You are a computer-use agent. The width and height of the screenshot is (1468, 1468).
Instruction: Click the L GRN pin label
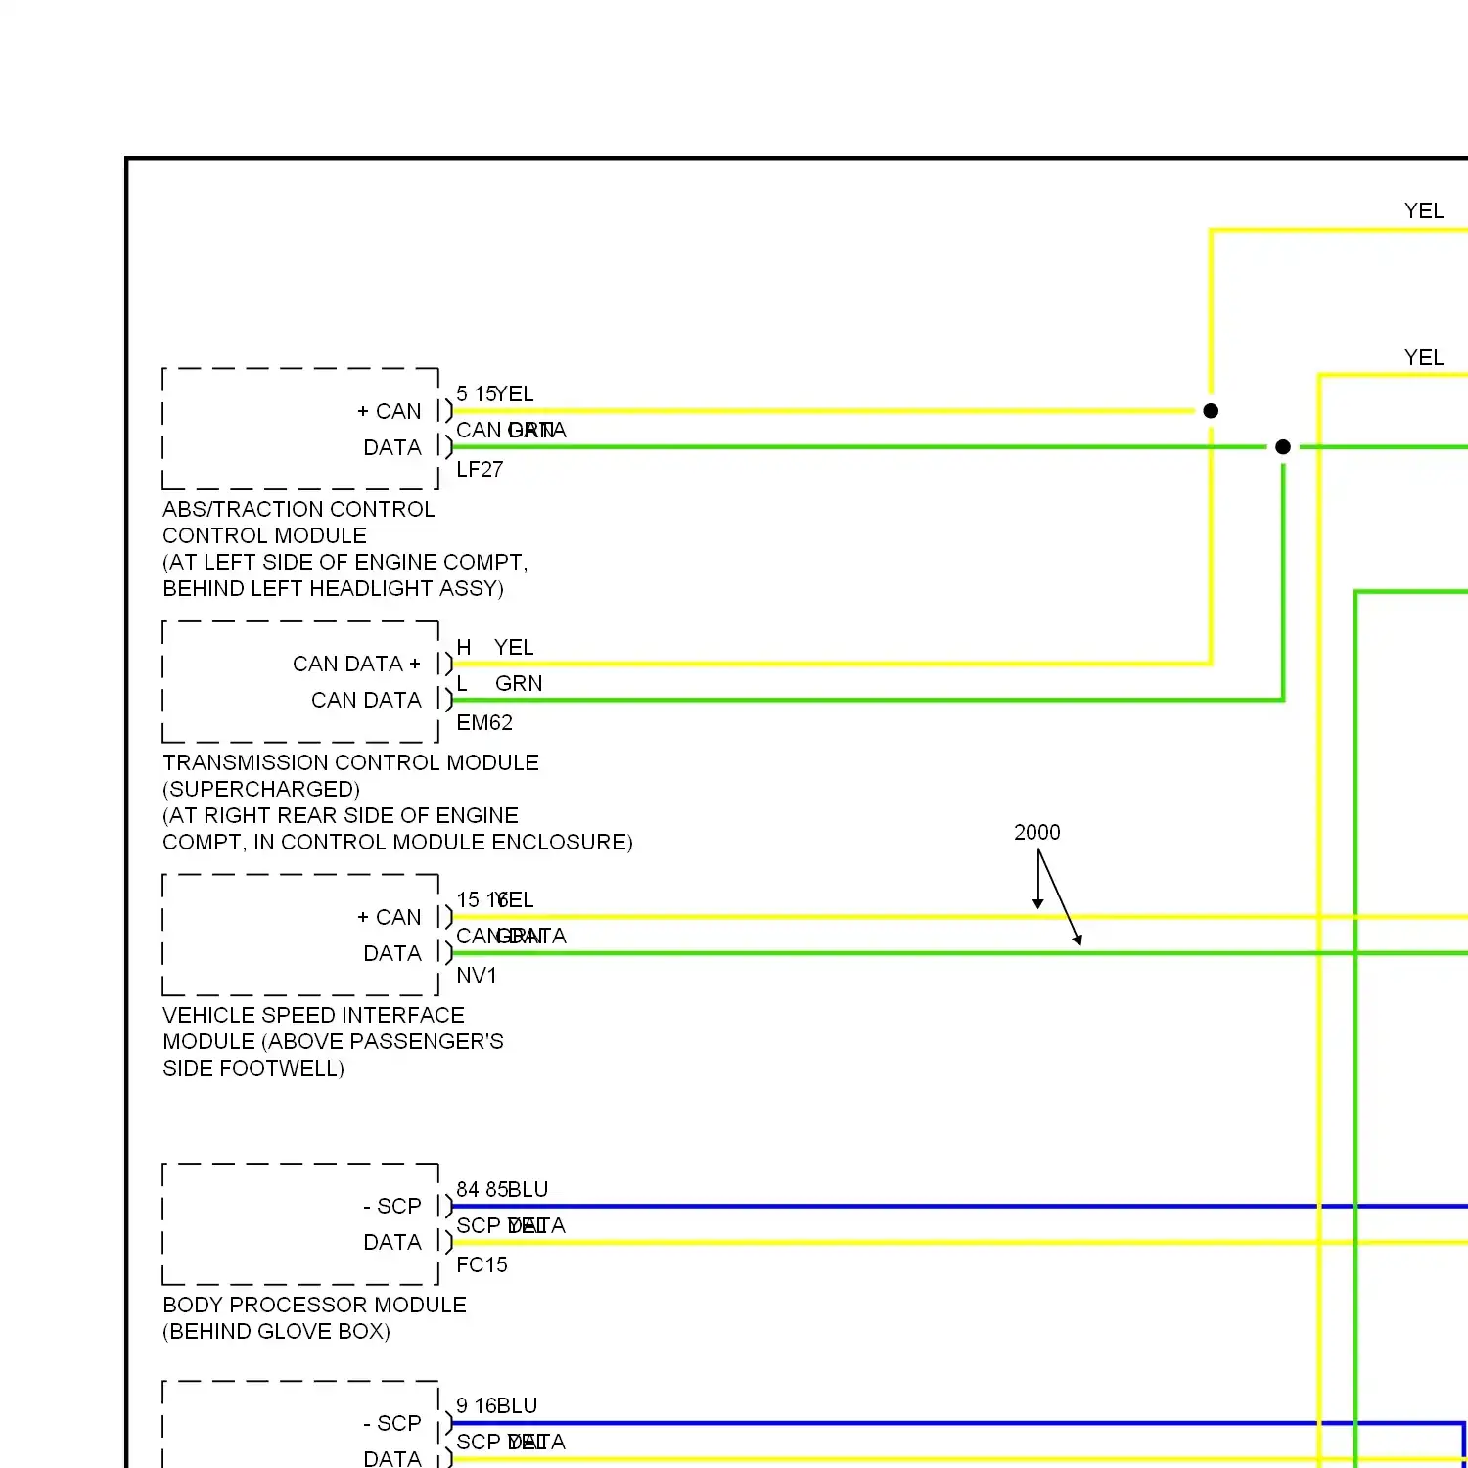coord(499,684)
